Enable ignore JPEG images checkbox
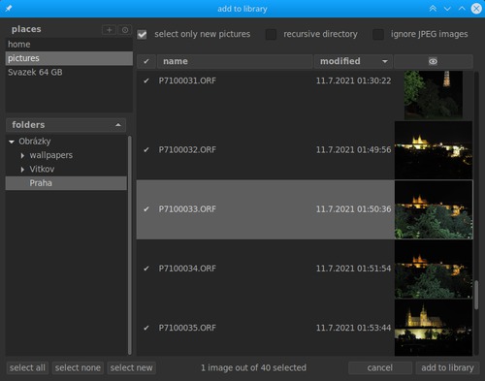 coord(378,34)
